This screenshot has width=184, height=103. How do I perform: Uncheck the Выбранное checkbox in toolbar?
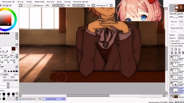click(x=35, y=5)
